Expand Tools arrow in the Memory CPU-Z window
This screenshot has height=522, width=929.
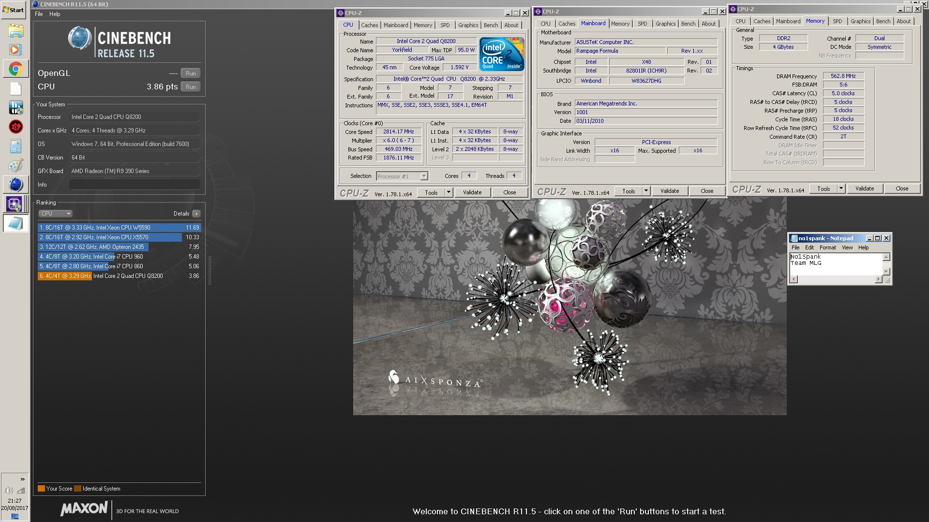pyautogui.click(x=841, y=188)
